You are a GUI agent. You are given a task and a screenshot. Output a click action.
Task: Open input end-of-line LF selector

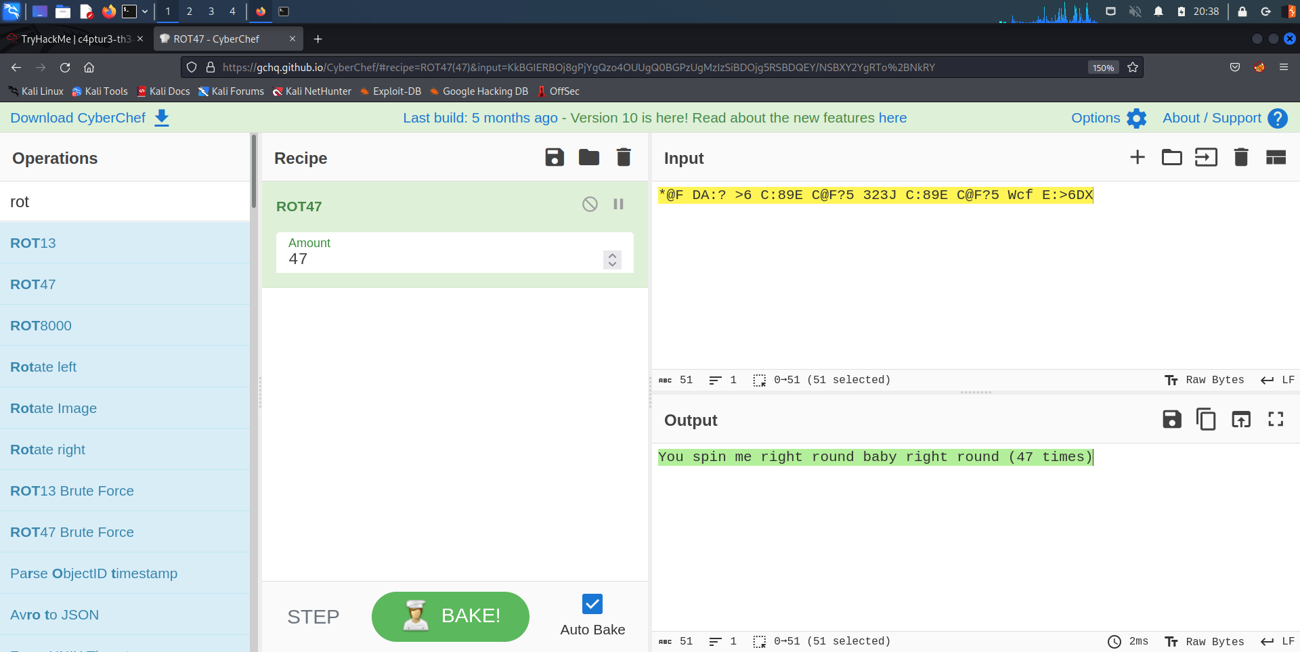(x=1278, y=380)
